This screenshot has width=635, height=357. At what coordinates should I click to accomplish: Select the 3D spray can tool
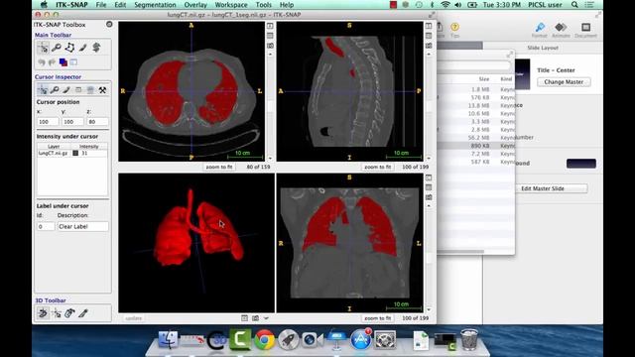pos(70,313)
